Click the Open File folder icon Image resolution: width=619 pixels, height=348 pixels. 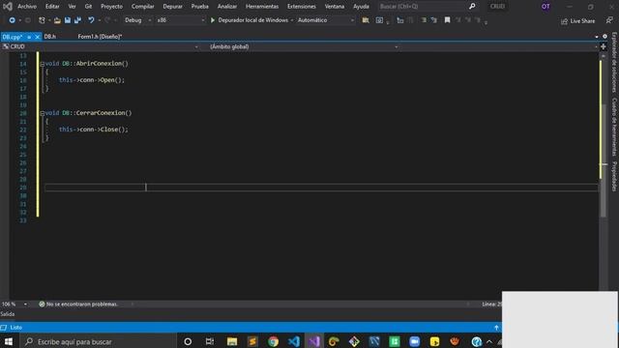[57, 20]
